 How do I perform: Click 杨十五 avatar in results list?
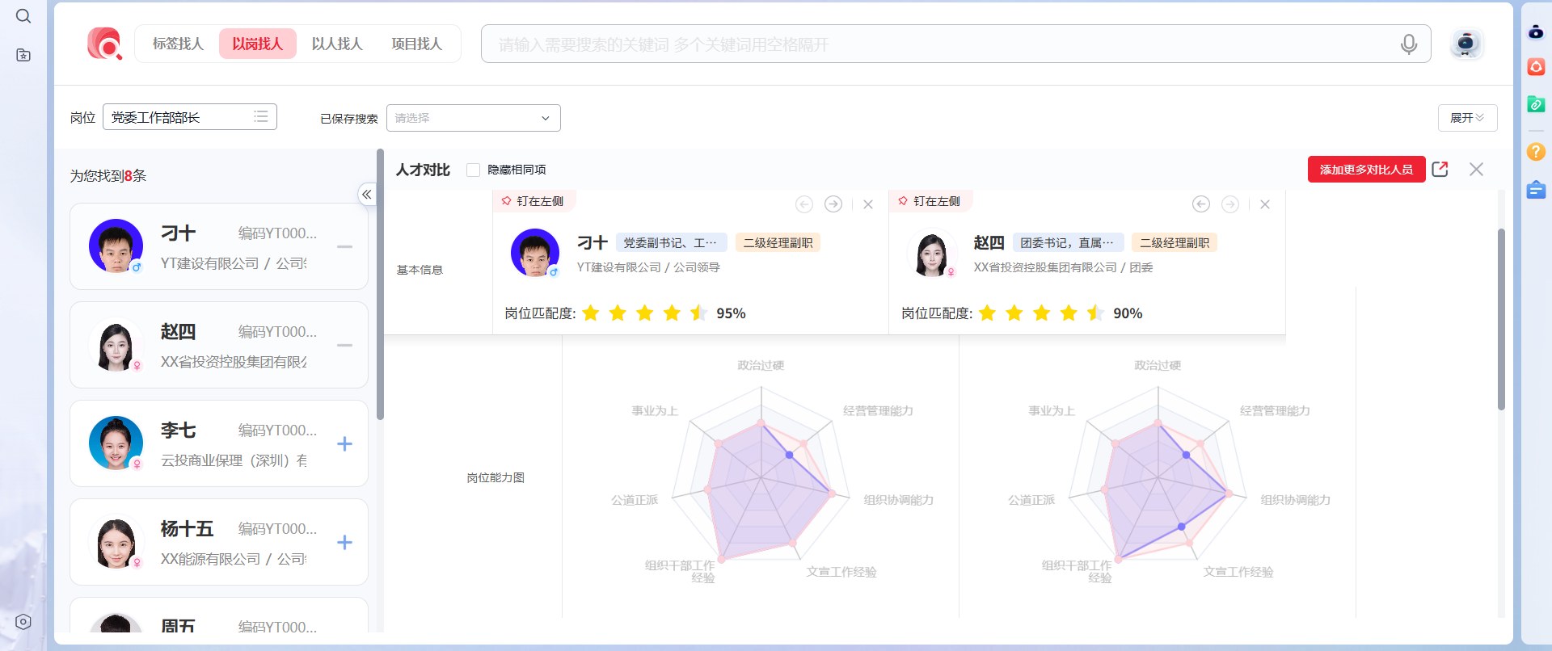click(116, 541)
